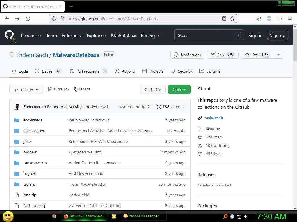Click the Readme link in About
This screenshot has width=297, height=222.
(x=213, y=129)
